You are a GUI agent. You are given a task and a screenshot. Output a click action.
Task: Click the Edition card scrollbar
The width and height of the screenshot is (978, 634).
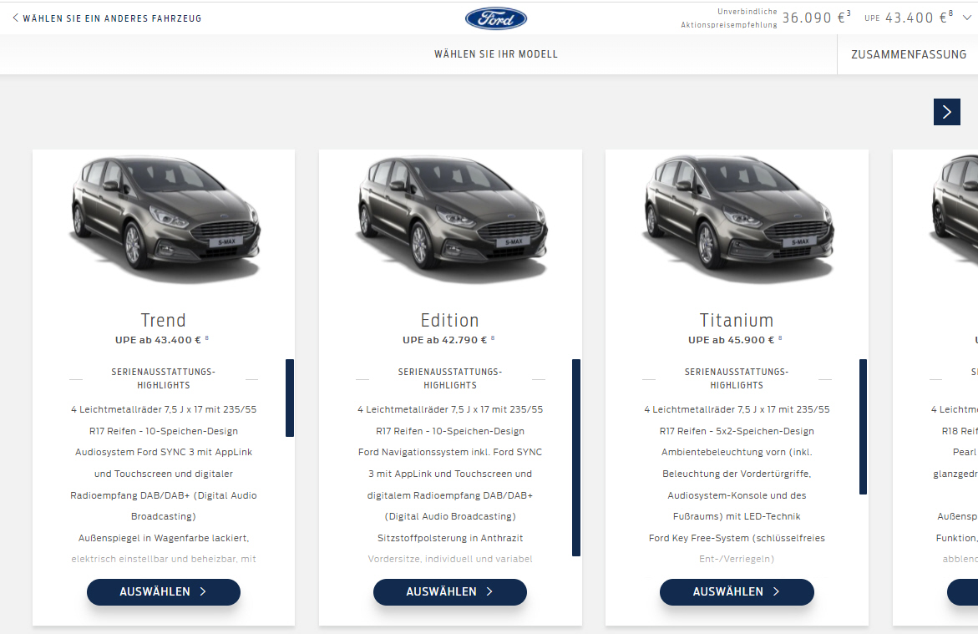pos(576,458)
